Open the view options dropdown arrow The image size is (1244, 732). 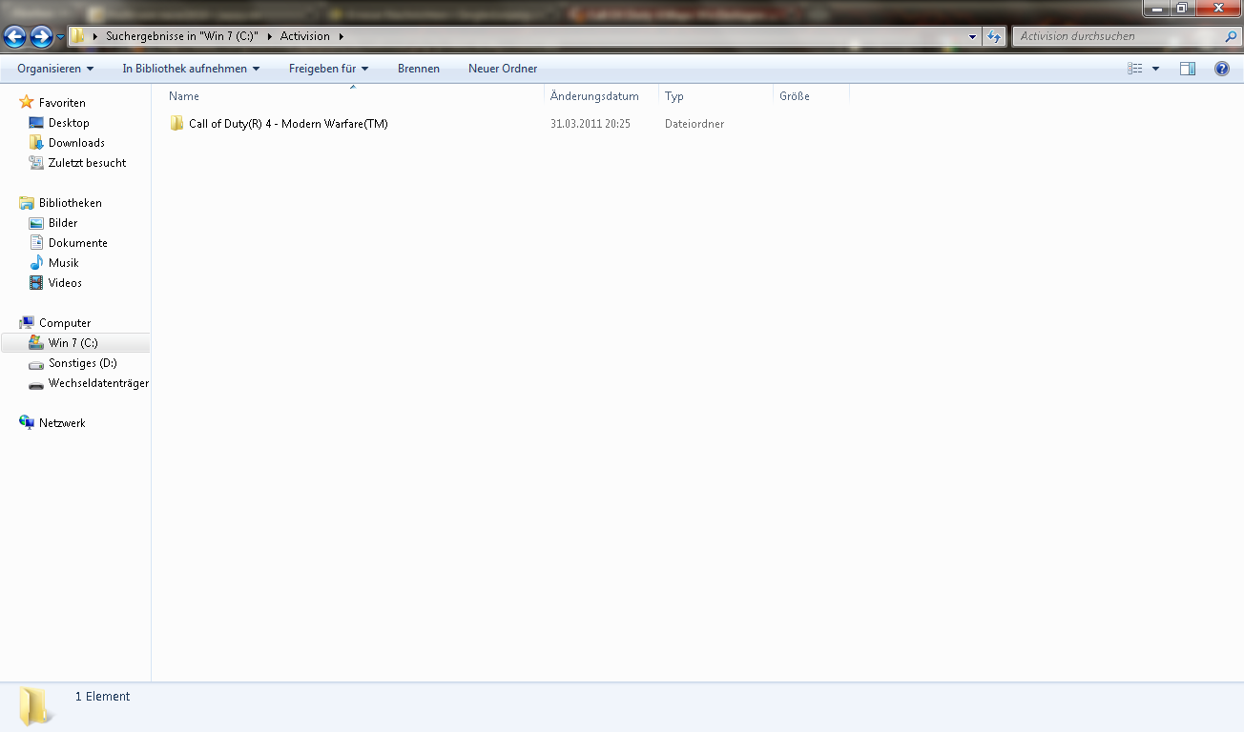[x=1155, y=69]
